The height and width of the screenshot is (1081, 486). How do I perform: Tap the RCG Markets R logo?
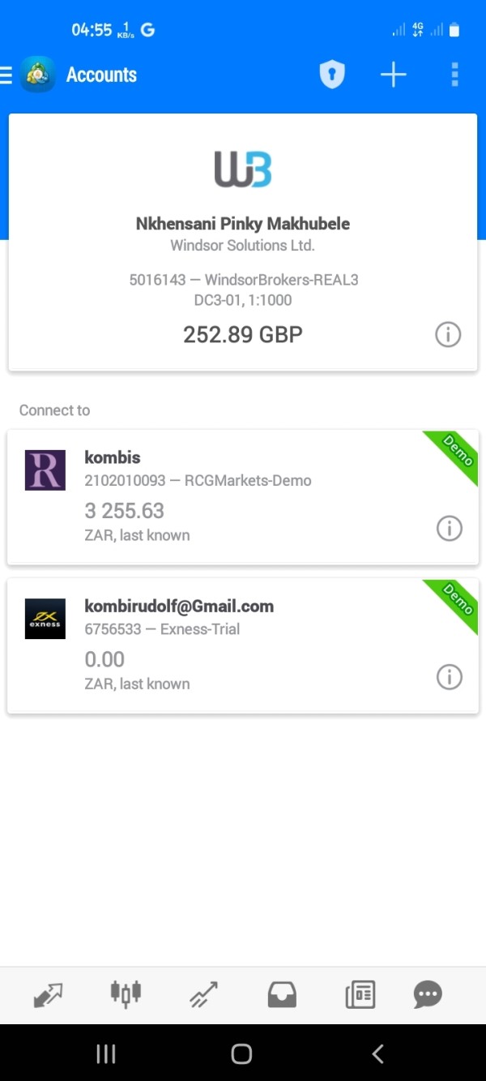click(45, 470)
